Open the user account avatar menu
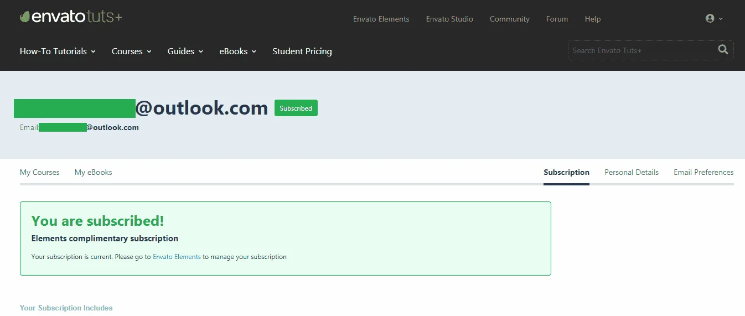Image resolution: width=745 pixels, height=316 pixels. (x=714, y=18)
